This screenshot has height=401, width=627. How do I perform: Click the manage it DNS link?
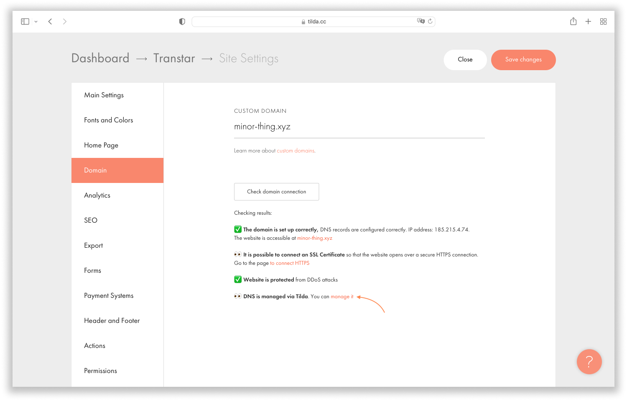pyautogui.click(x=342, y=296)
